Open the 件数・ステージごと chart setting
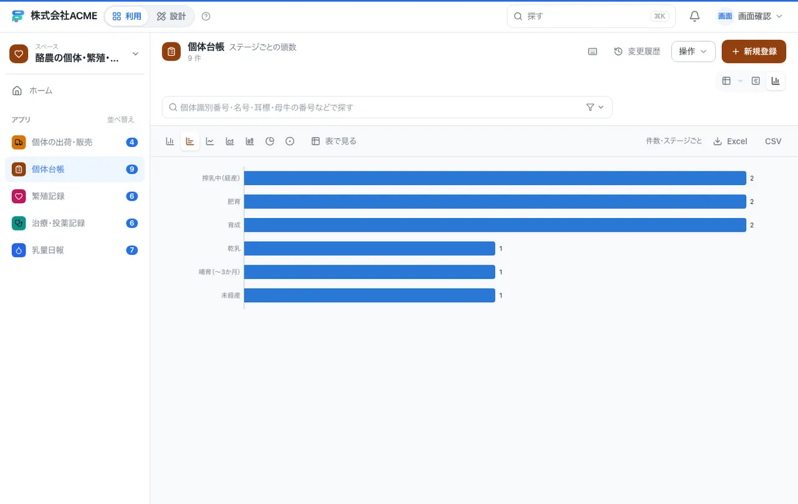This screenshot has width=798, height=504. (x=674, y=141)
